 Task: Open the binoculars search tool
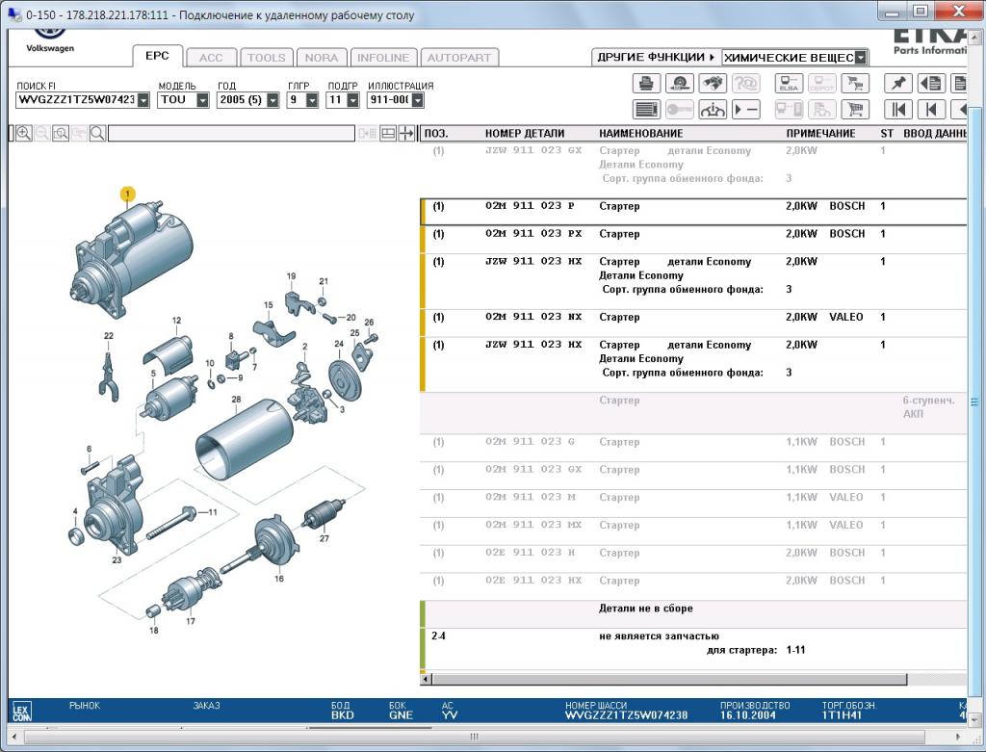pyautogui.click(x=713, y=84)
